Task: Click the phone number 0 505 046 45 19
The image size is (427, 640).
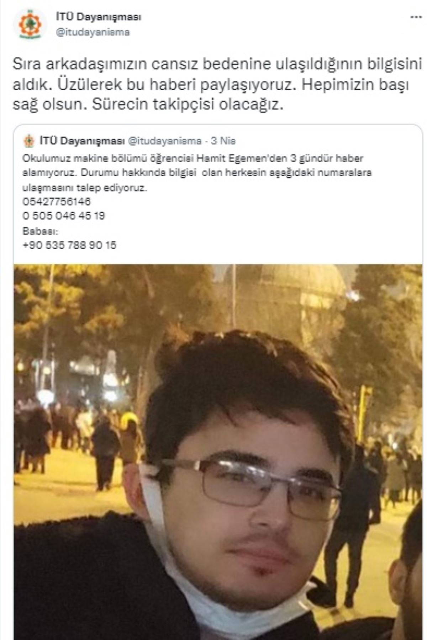Action: coord(64,216)
